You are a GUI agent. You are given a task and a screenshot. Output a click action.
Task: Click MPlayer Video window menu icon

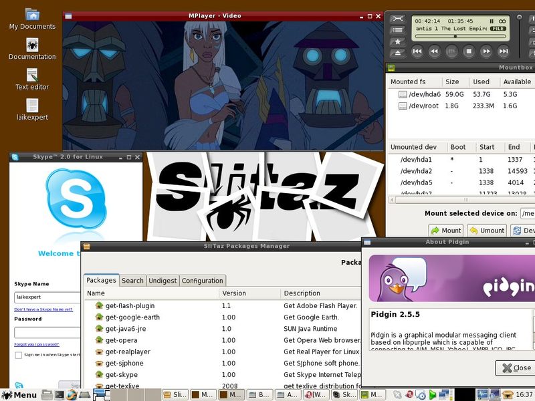point(69,16)
